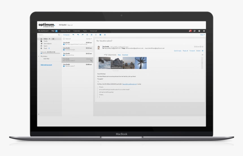243x156 pixels.
Task: Click the bookmark flag icon in toolbar
Action: coord(96,35)
